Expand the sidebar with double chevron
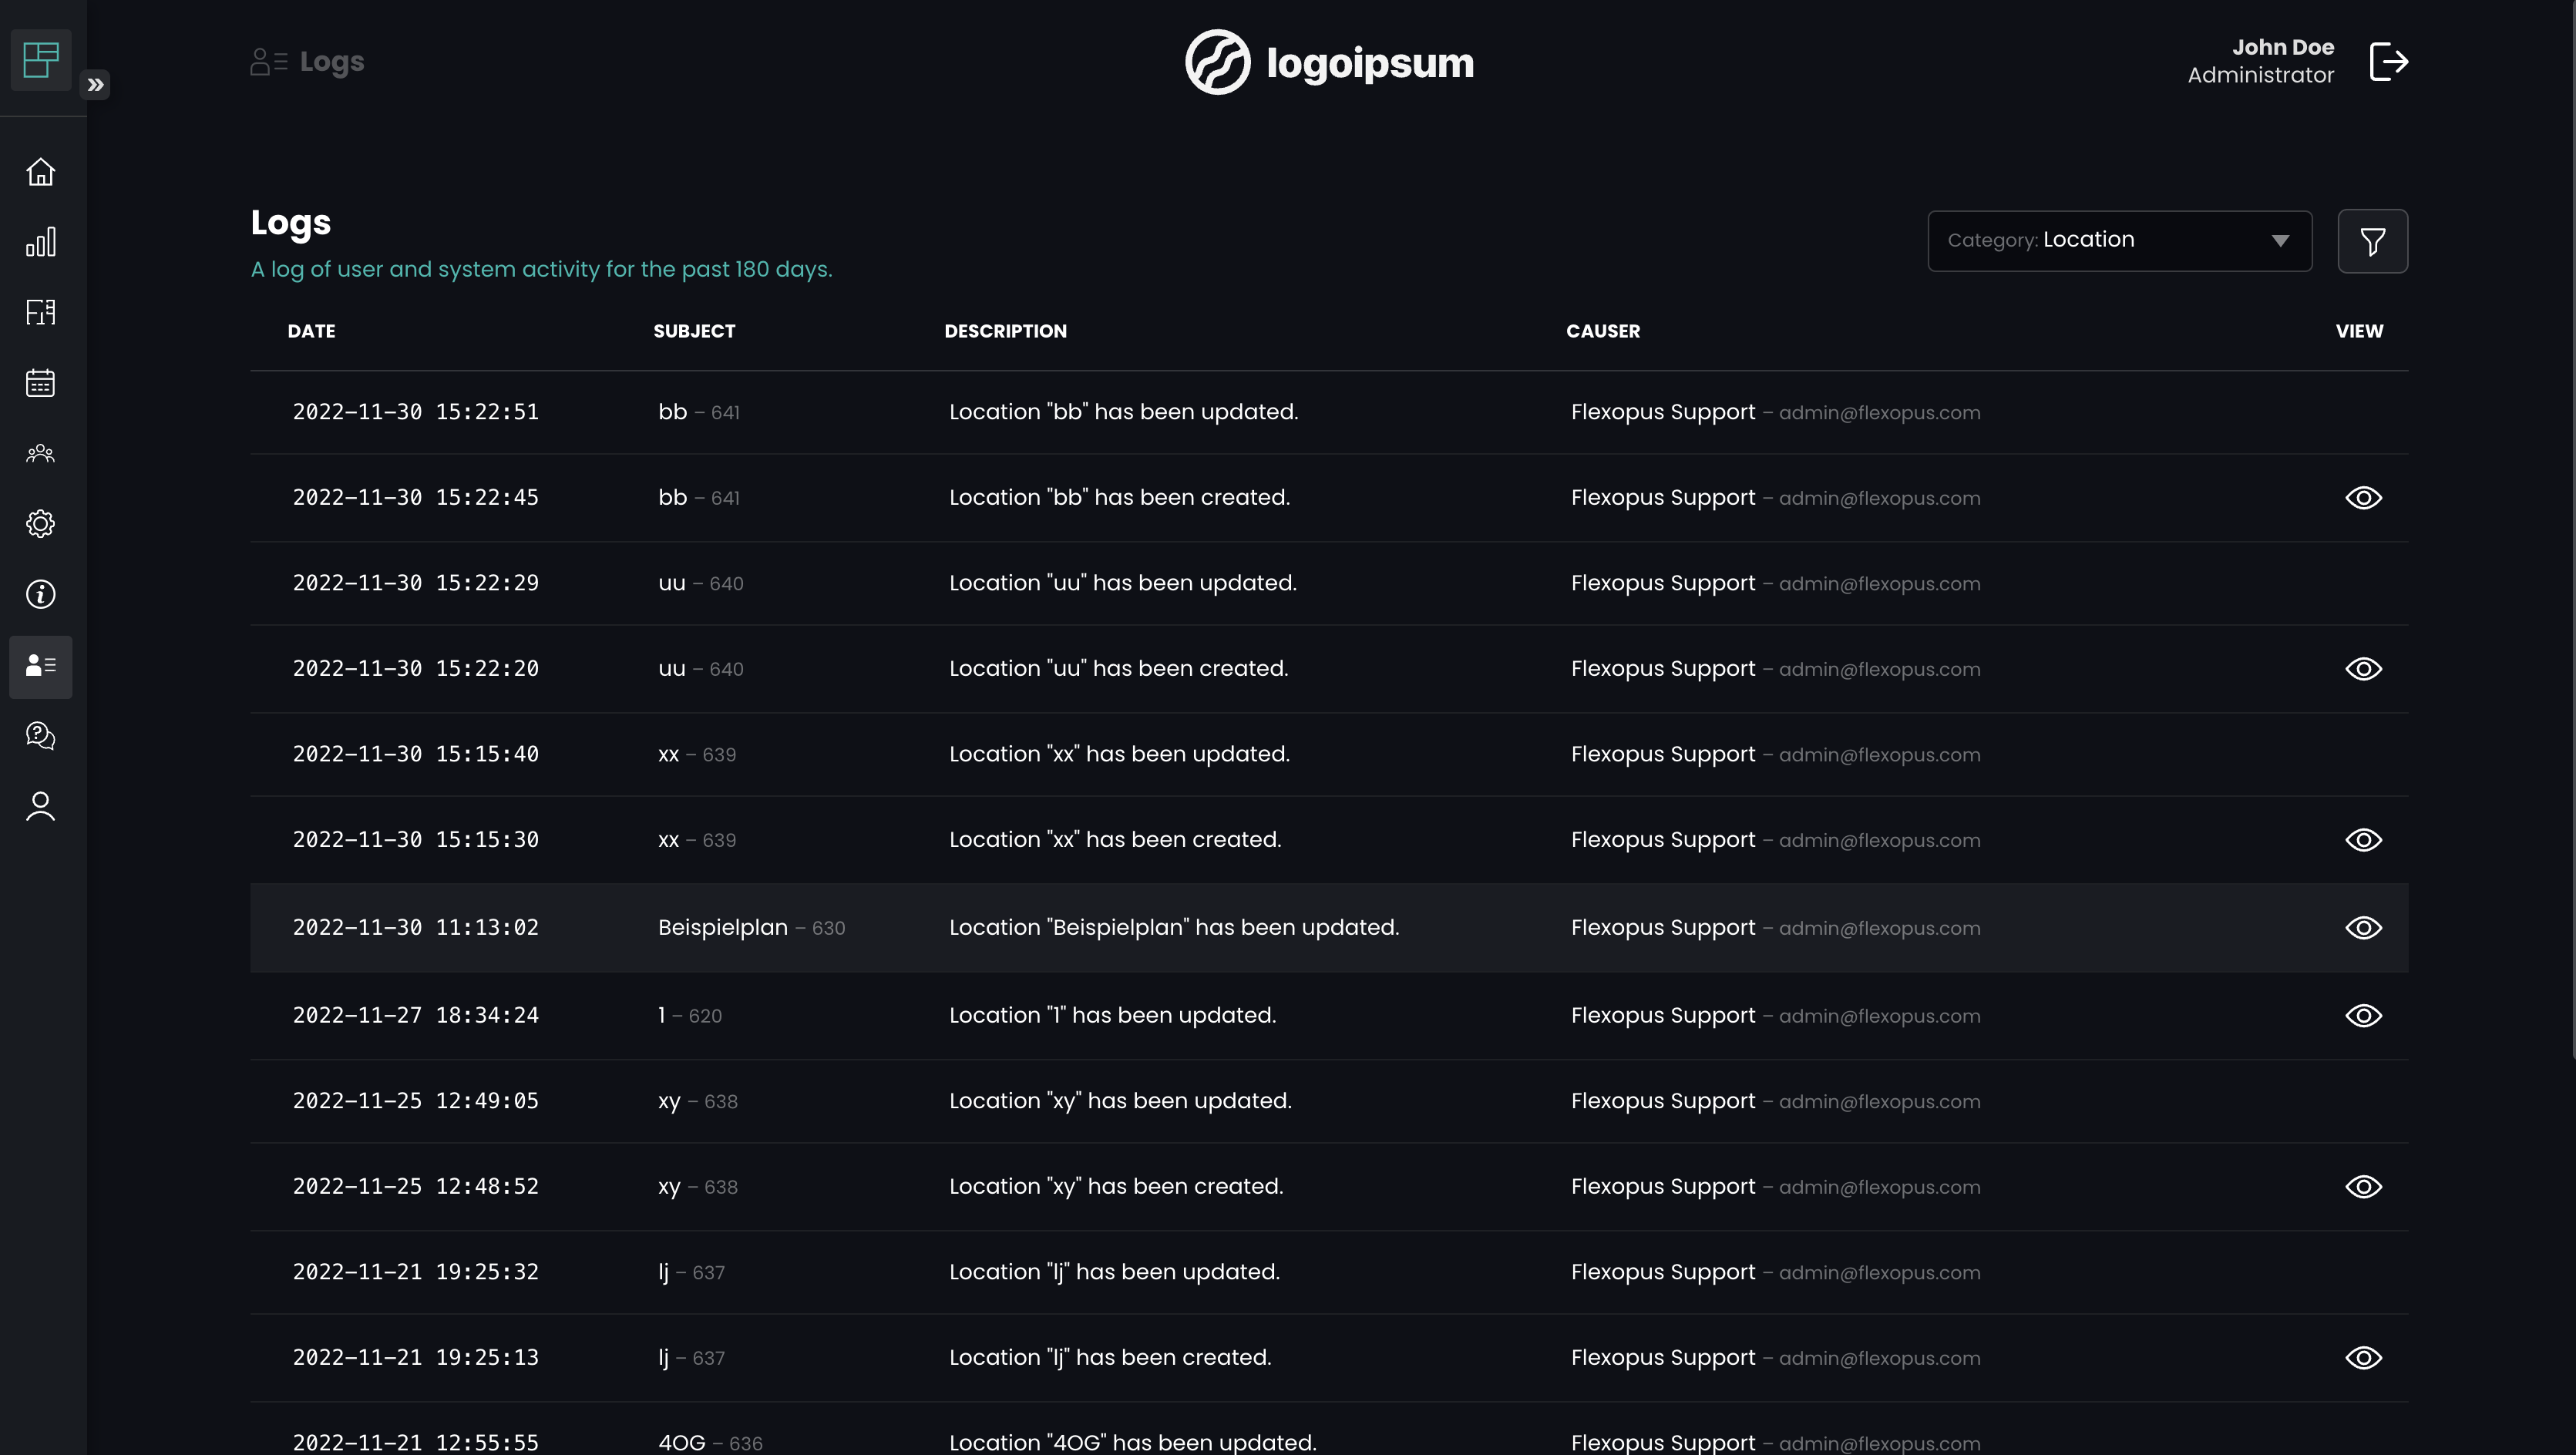This screenshot has height=1455, width=2576. pyautogui.click(x=95, y=85)
